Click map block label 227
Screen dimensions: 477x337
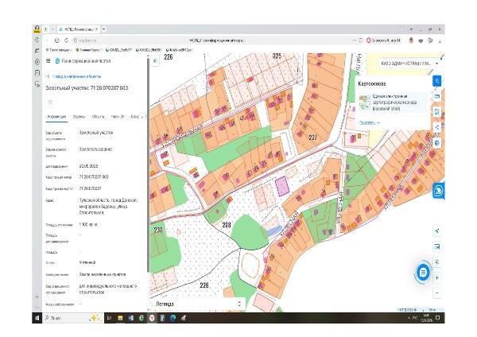313,138
